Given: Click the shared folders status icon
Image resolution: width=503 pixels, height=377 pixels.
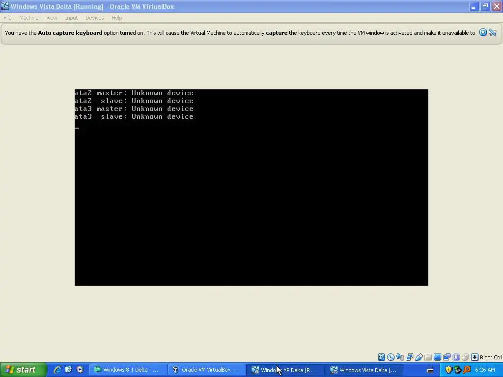Looking at the screenshot, I should coord(428,357).
